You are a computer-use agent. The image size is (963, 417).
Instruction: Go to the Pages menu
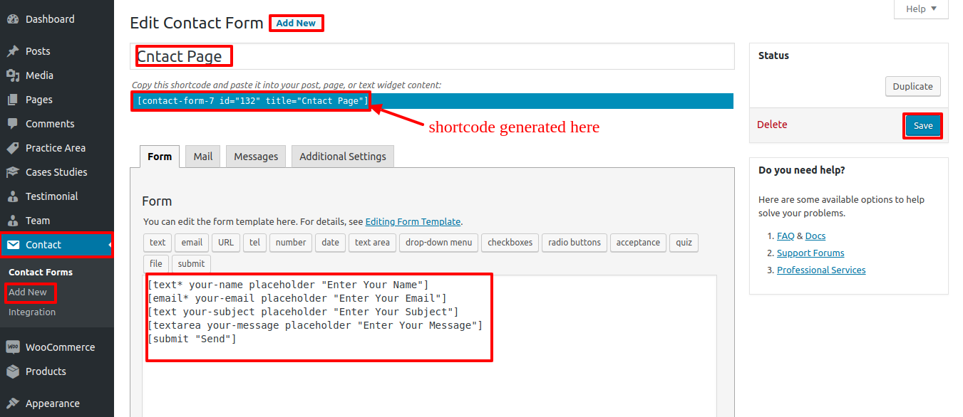(57, 100)
